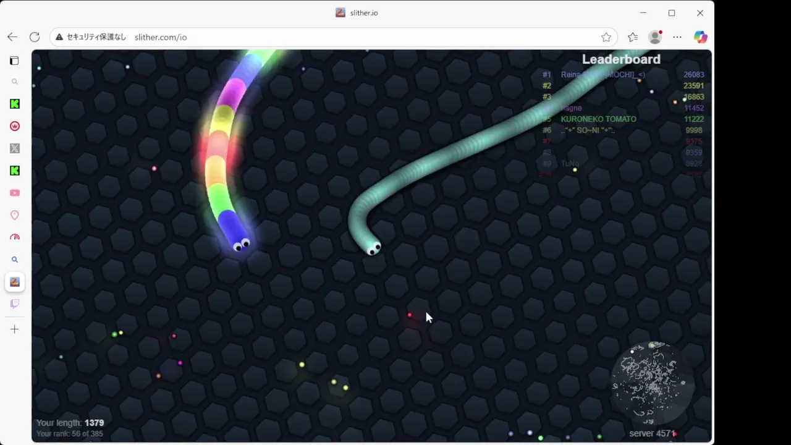Switch to the X (Twitter) tab
The height and width of the screenshot is (445, 791).
click(x=15, y=148)
